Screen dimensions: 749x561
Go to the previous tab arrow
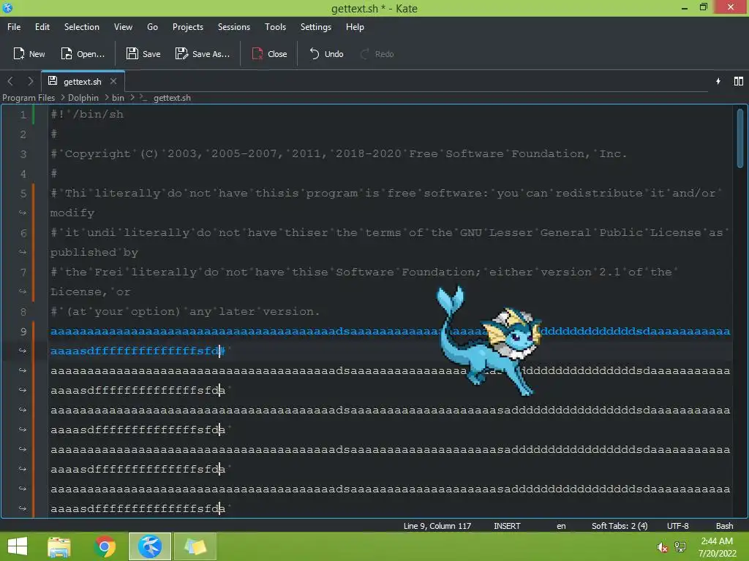pos(10,82)
